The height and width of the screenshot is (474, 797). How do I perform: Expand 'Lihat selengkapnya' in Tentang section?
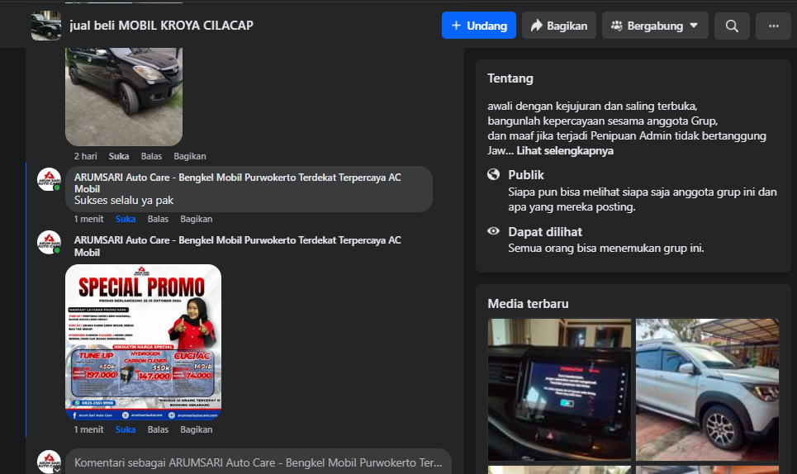tap(565, 150)
